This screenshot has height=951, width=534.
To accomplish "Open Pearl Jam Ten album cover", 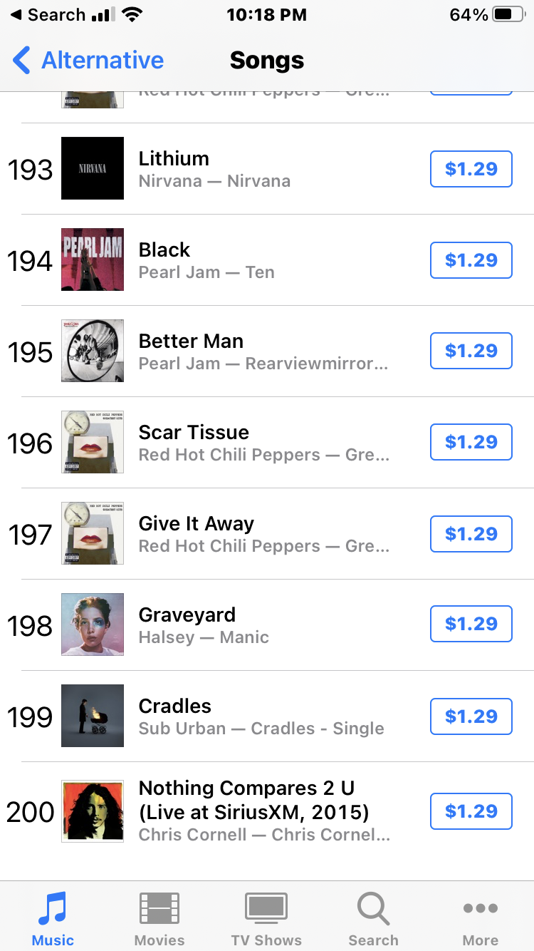I will tap(93, 259).
